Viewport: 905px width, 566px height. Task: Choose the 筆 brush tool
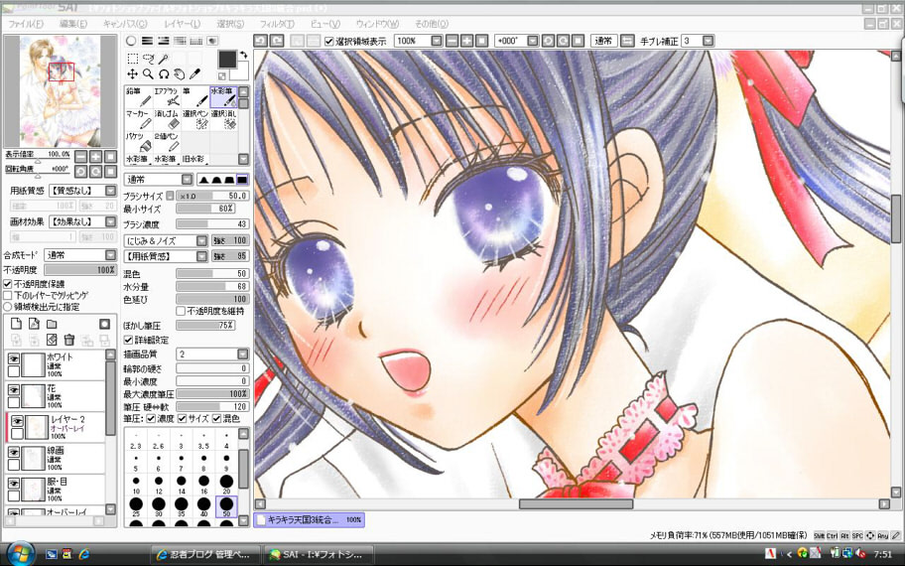[195, 97]
